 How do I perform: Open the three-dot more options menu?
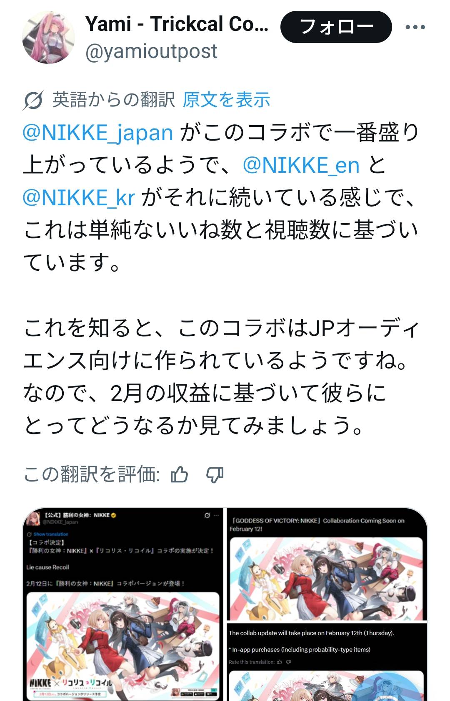[415, 27]
